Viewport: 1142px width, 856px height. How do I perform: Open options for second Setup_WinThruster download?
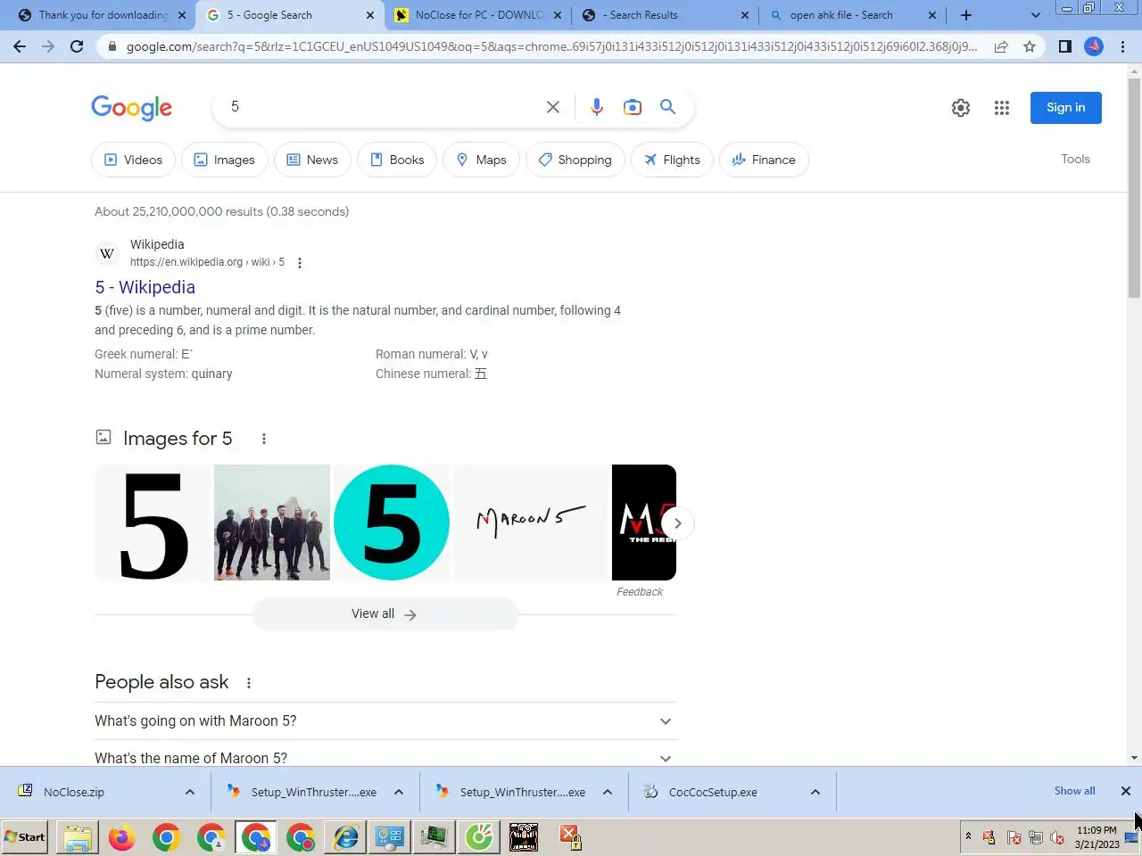(608, 792)
